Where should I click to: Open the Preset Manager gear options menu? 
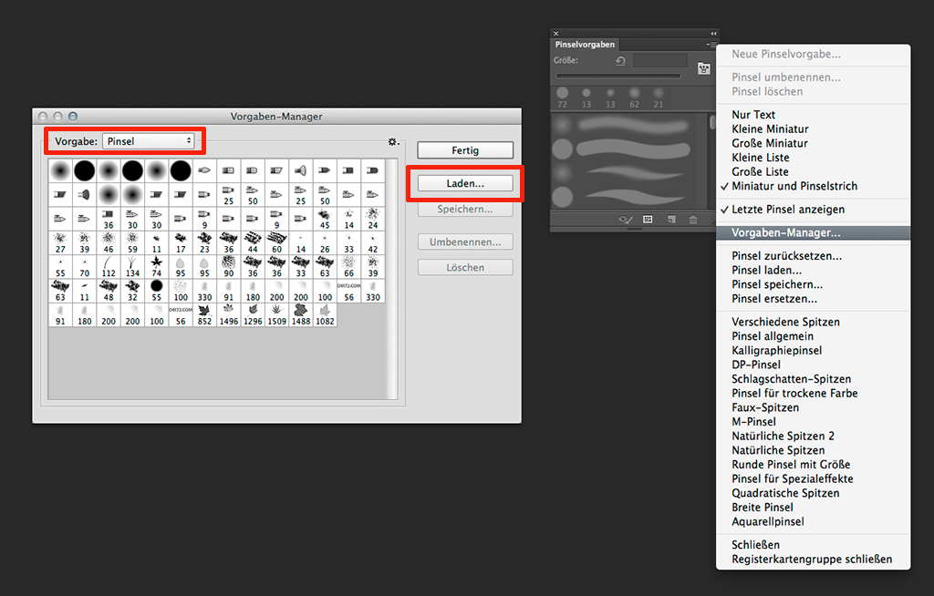(x=393, y=142)
